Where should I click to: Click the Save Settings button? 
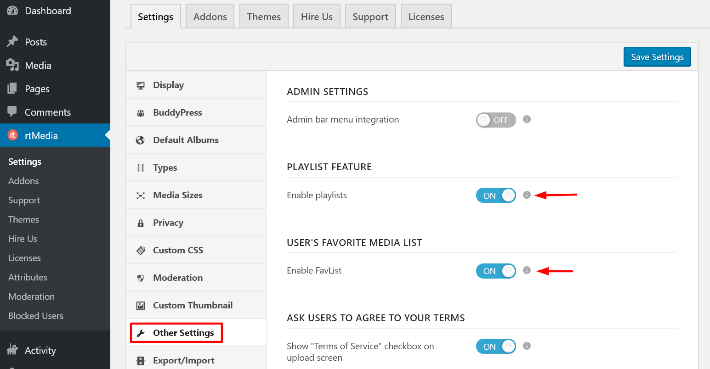click(657, 56)
